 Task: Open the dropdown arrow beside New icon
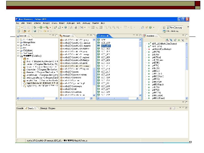pyautogui.click(x=22, y=27)
